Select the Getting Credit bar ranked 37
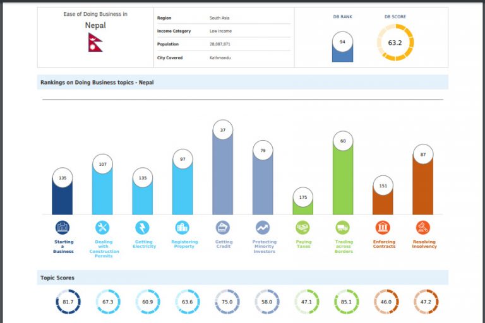The width and height of the screenshot is (485, 323). [x=223, y=177]
